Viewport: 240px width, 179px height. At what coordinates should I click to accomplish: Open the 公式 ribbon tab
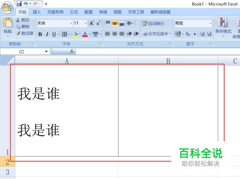[74, 12]
